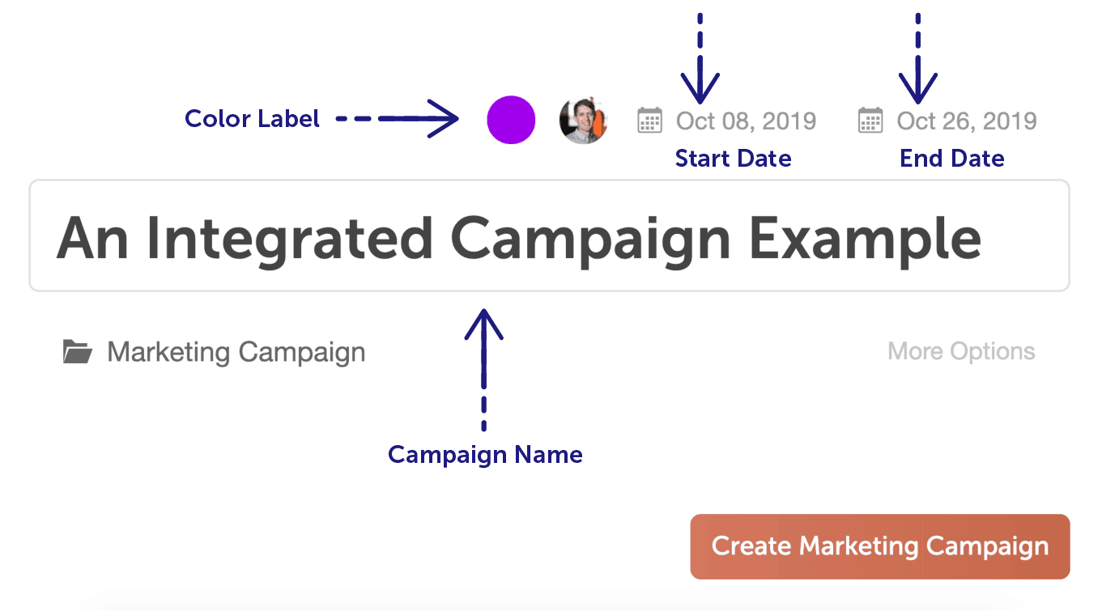Select the Marketing Campaign project type label
This screenshot has height=611, width=1102.
[236, 352]
